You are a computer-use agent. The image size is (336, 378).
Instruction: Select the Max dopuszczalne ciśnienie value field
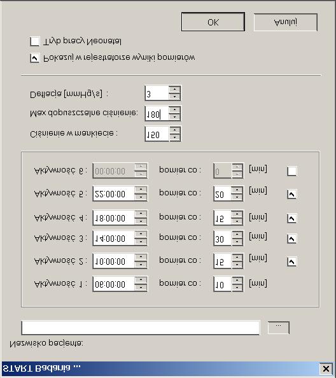[x=157, y=113]
